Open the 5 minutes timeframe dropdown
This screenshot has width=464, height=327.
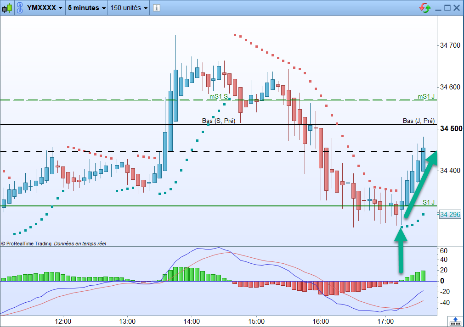pyautogui.click(x=87, y=8)
